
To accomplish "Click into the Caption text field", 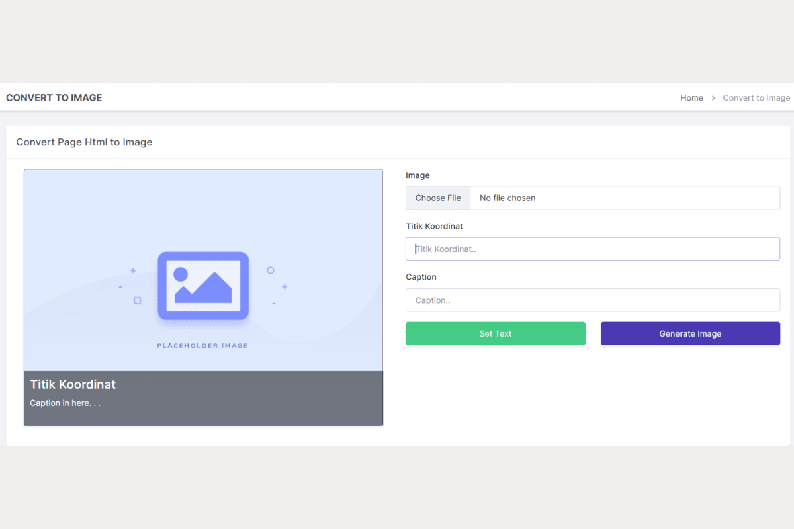I will point(592,300).
